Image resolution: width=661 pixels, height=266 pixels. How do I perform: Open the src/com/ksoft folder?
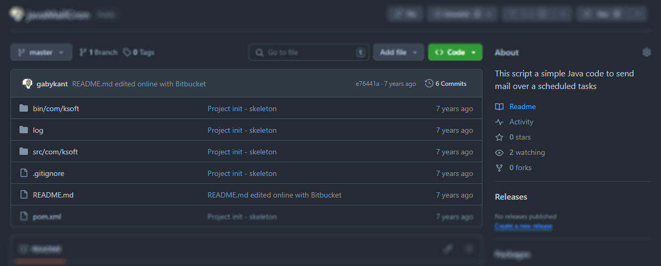coord(55,152)
